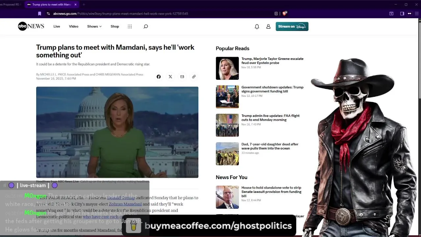This screenshot has height=237, width=421.
Task: Click buymeacoffee cup icon in banner
Action: click(x=133, y=226)
